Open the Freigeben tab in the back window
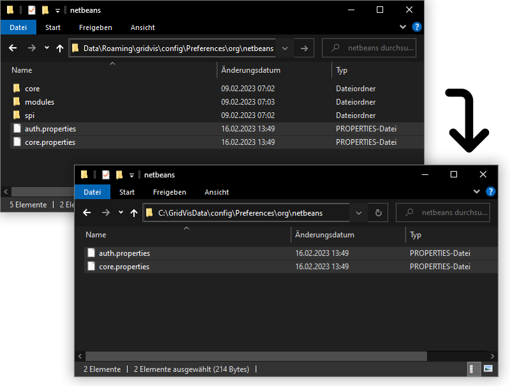This screenshot has height=386, width=510. click(x=96, y=27)
